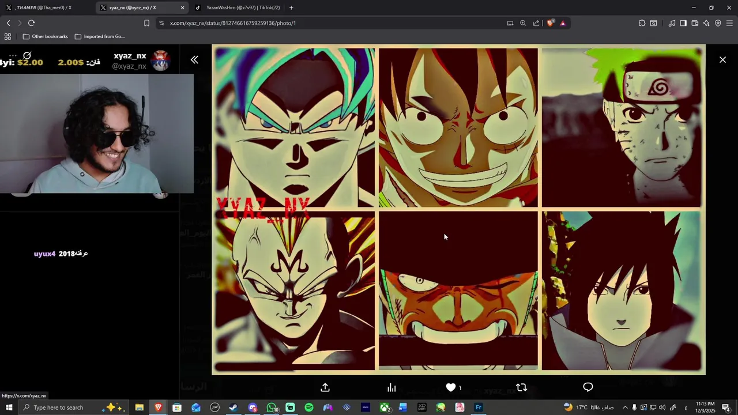Click the share upload icon below photo

tap(325, 387)
